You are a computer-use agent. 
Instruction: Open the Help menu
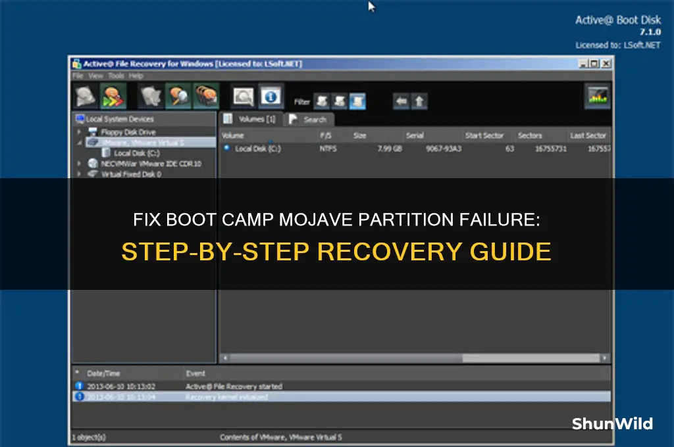(x=136, y=76)
